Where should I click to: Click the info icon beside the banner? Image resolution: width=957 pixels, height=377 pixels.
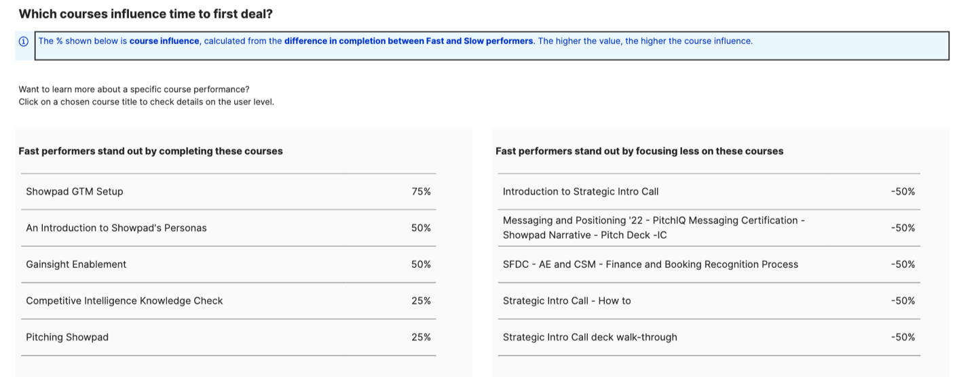pos(24,41)
